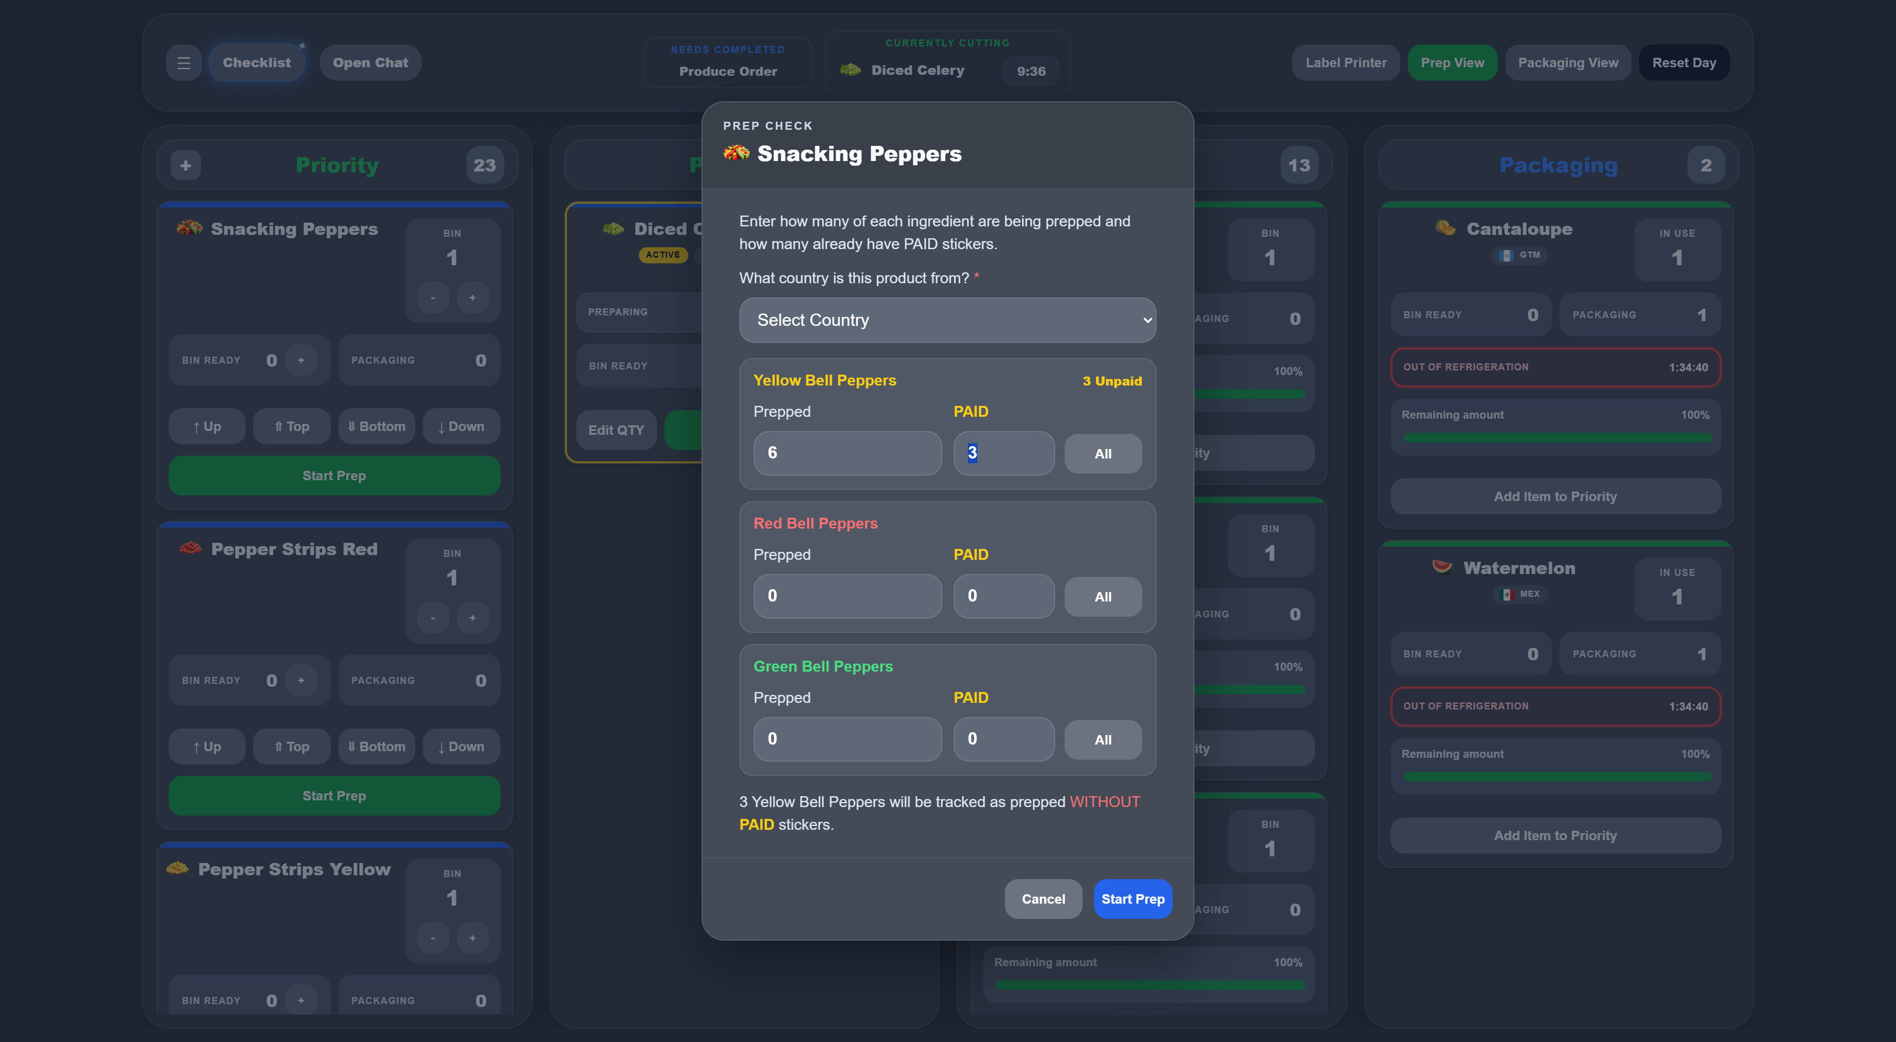This screenshot has height=1042, width=1896.
Task: Click the Priority count badge 23
Action: pyautogui.click(x=484, y=165)
